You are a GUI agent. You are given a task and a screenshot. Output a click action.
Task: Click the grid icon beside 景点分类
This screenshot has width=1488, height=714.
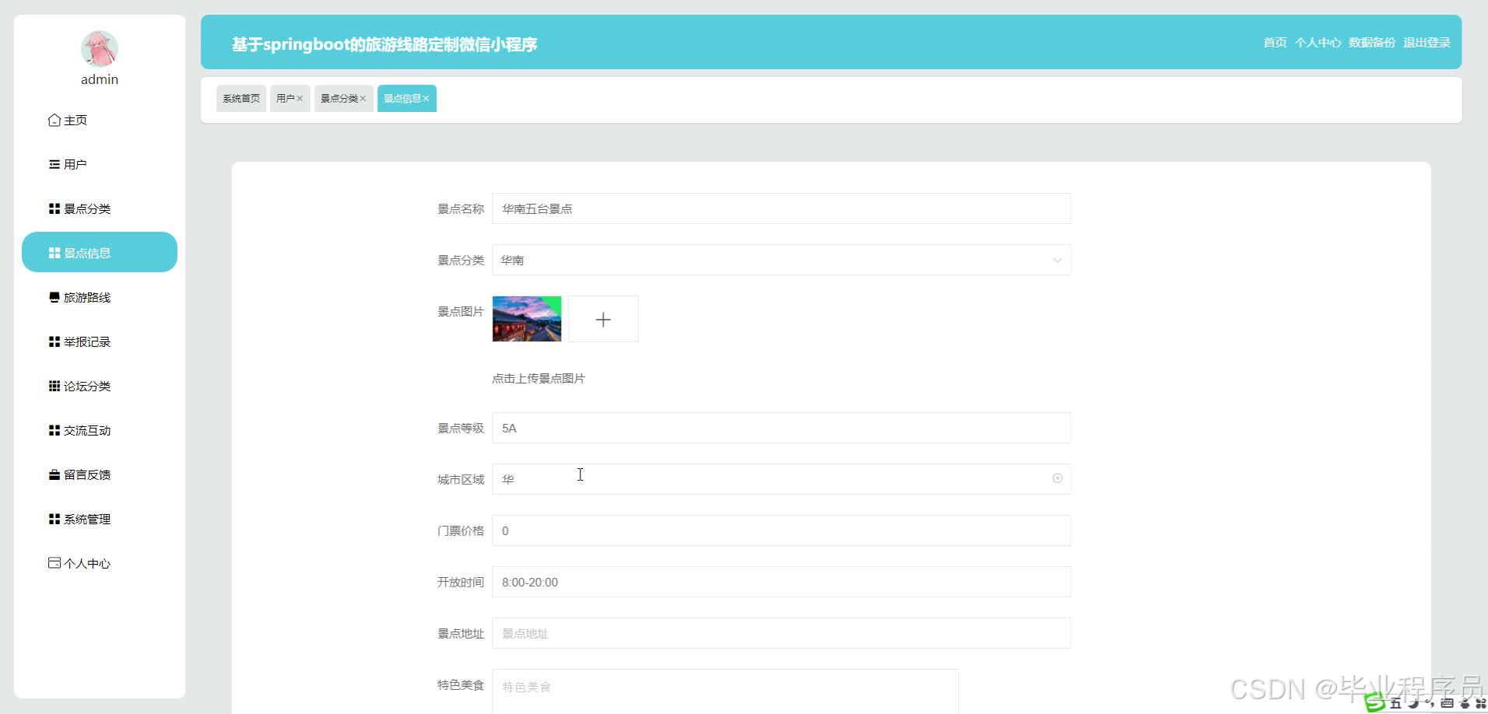coord(54,208)
